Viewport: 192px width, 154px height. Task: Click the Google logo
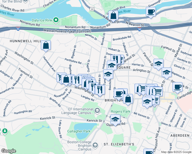(8, 151)
